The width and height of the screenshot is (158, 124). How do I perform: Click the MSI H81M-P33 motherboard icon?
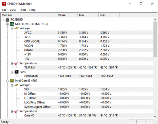coord(12,24)
